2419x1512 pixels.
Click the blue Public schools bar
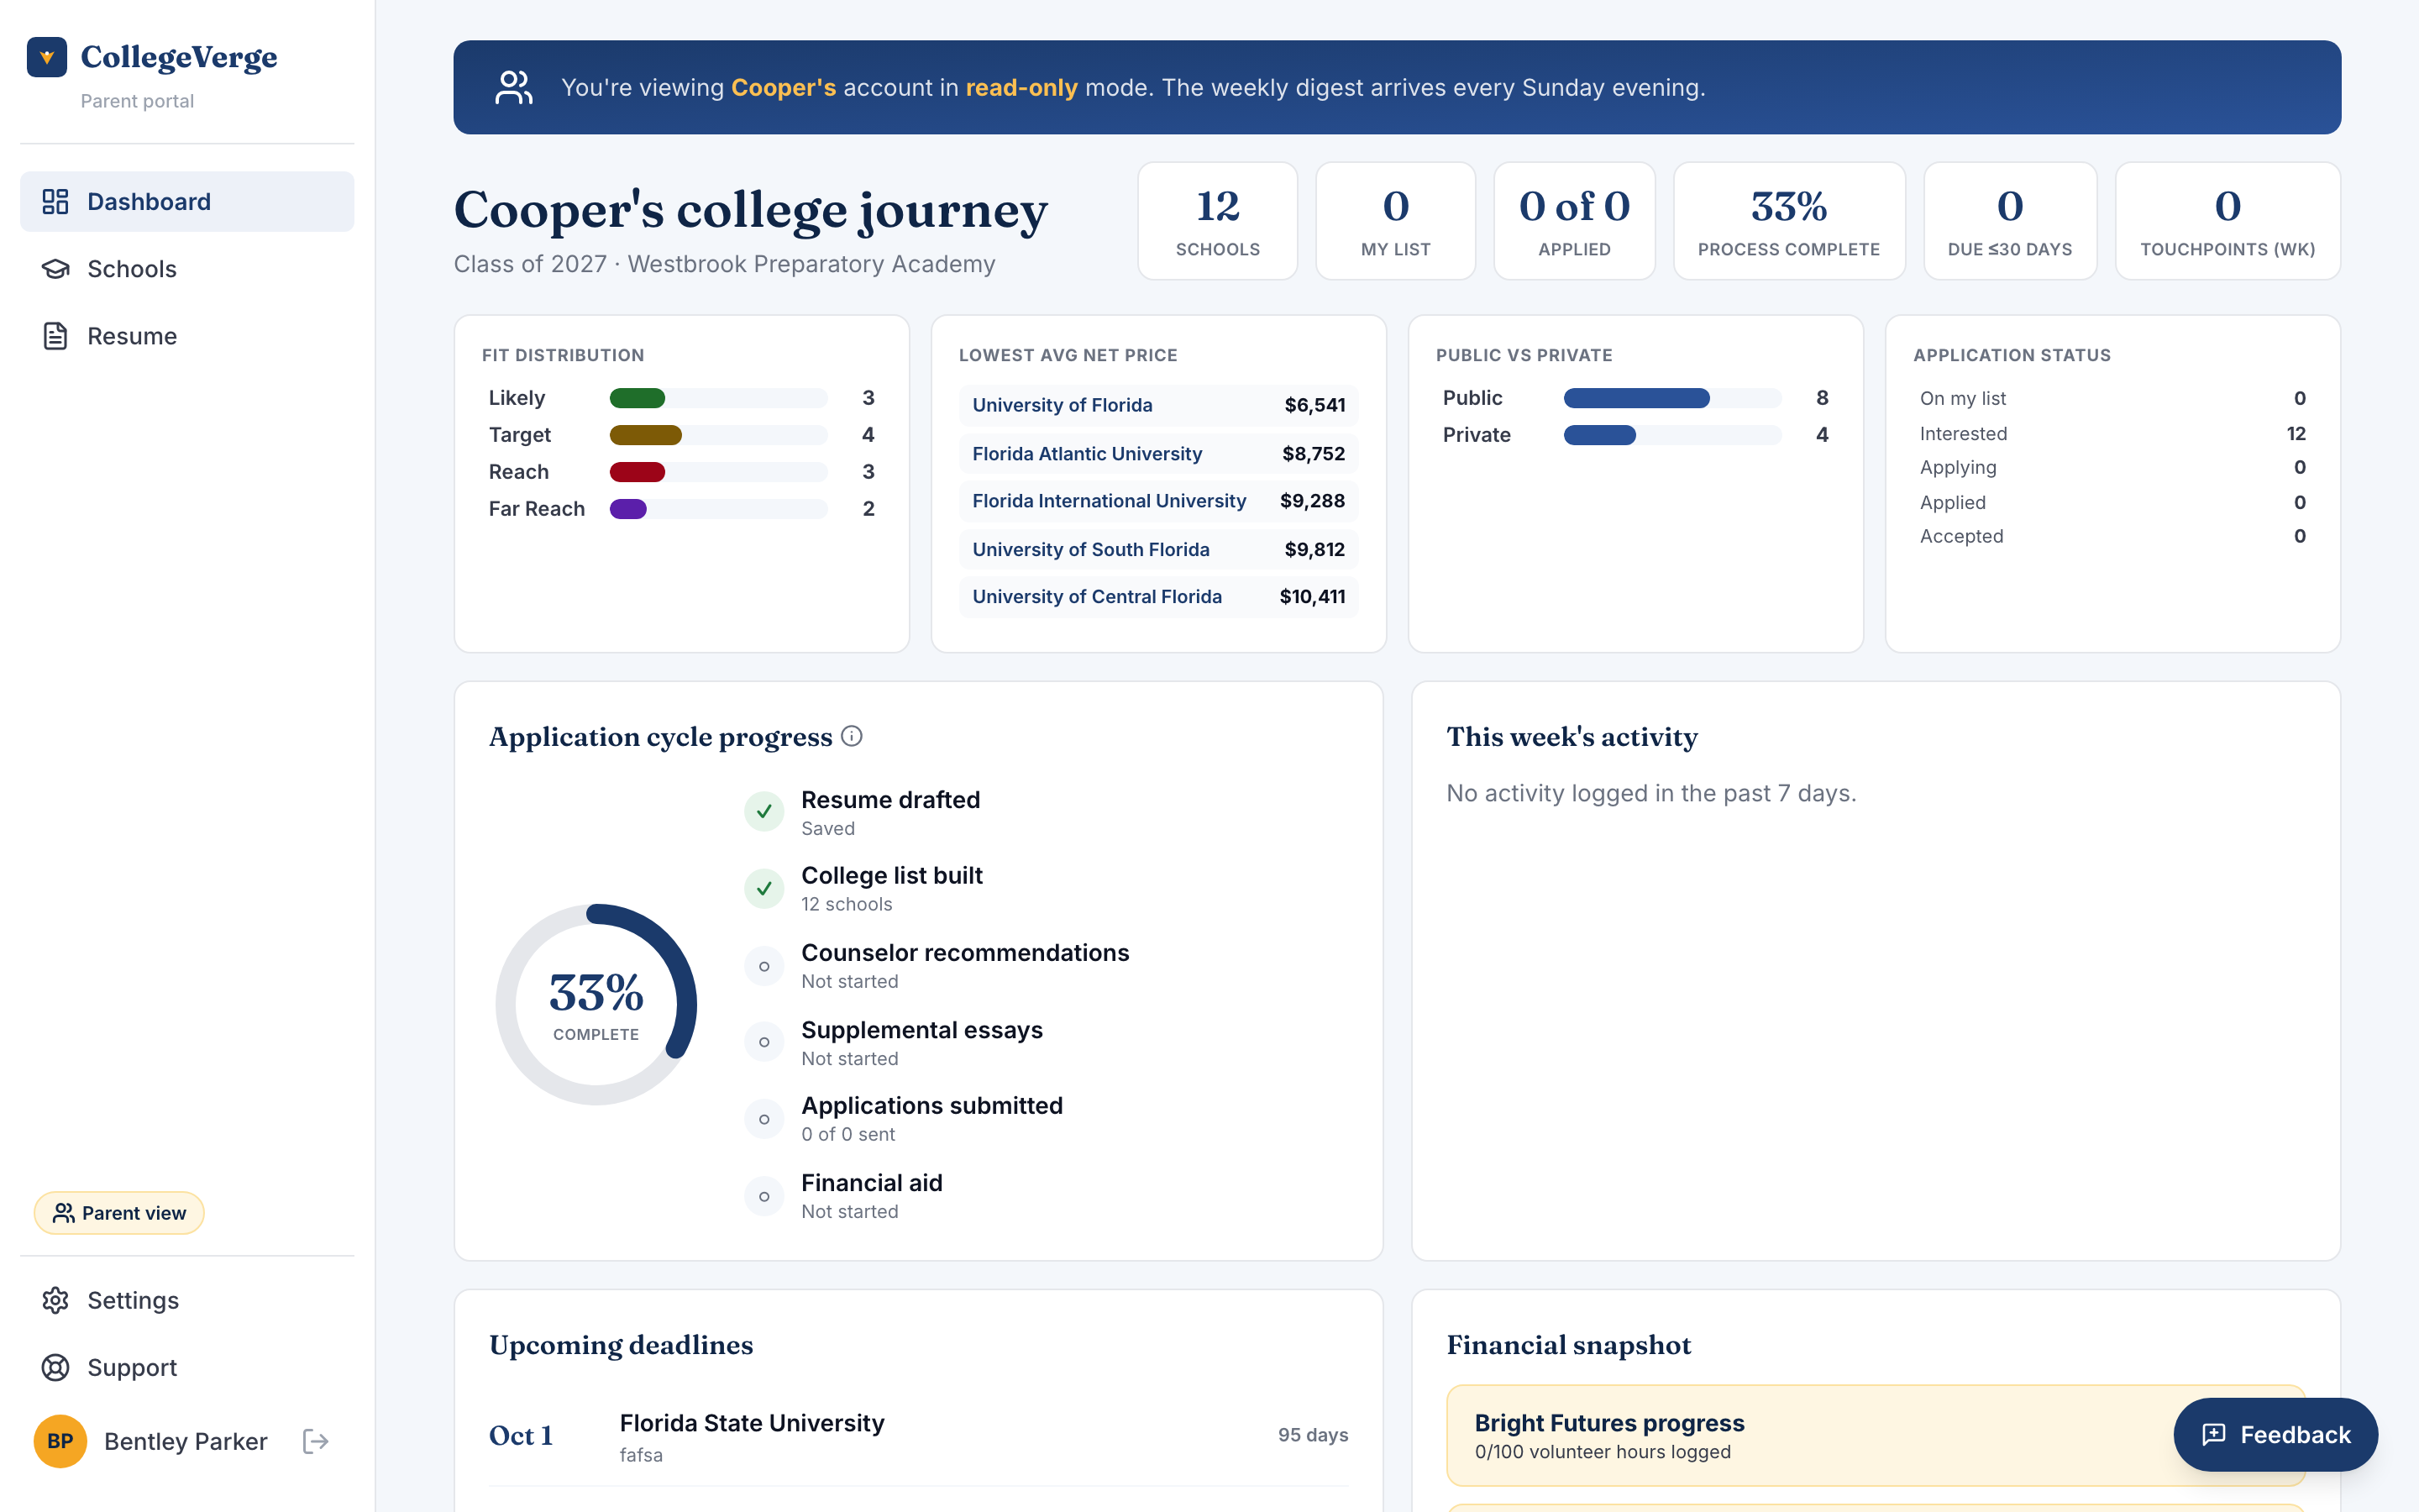point(1636,398)
